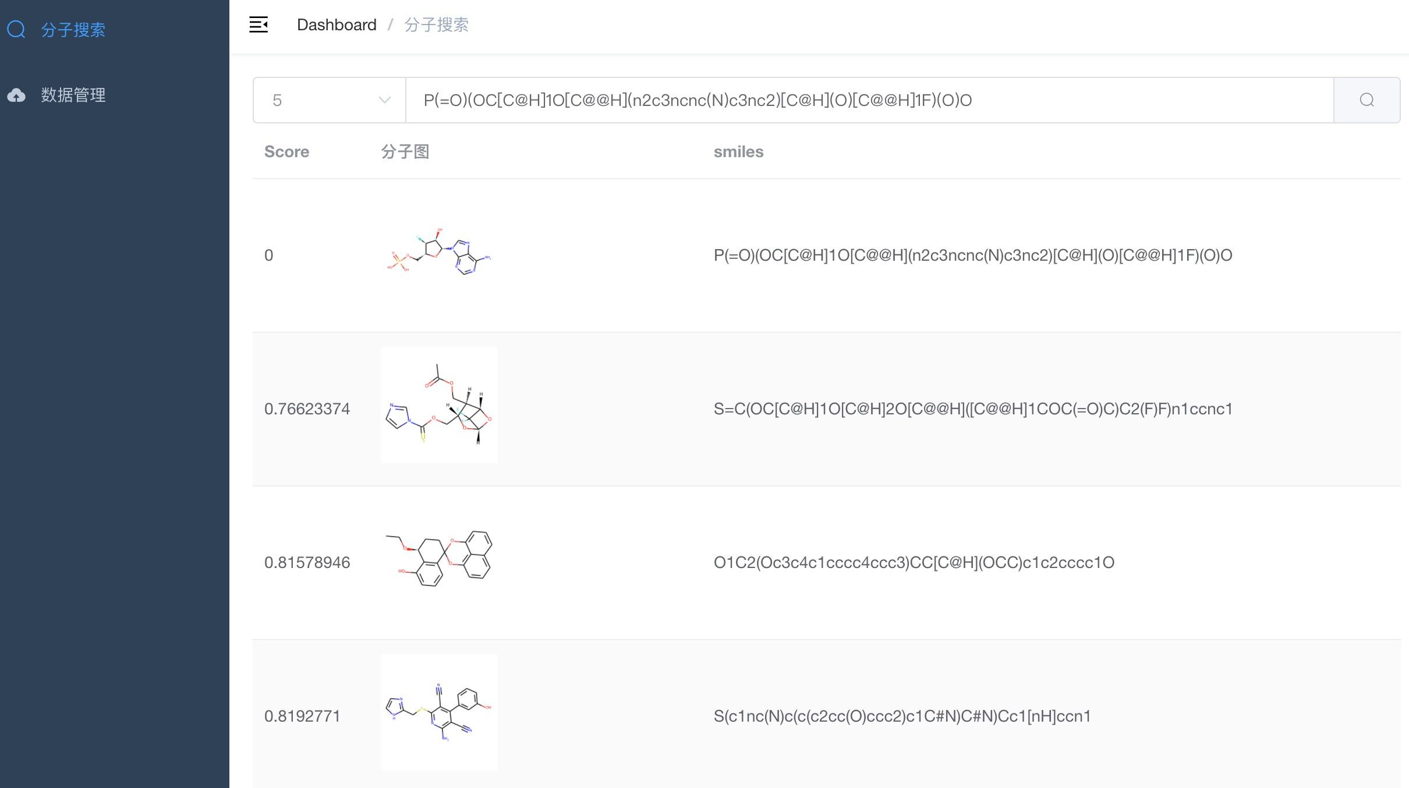Select the SMILES text starting with S=C(OC
This screenshot has height=788, width=1409.
(x=973, y=409)
